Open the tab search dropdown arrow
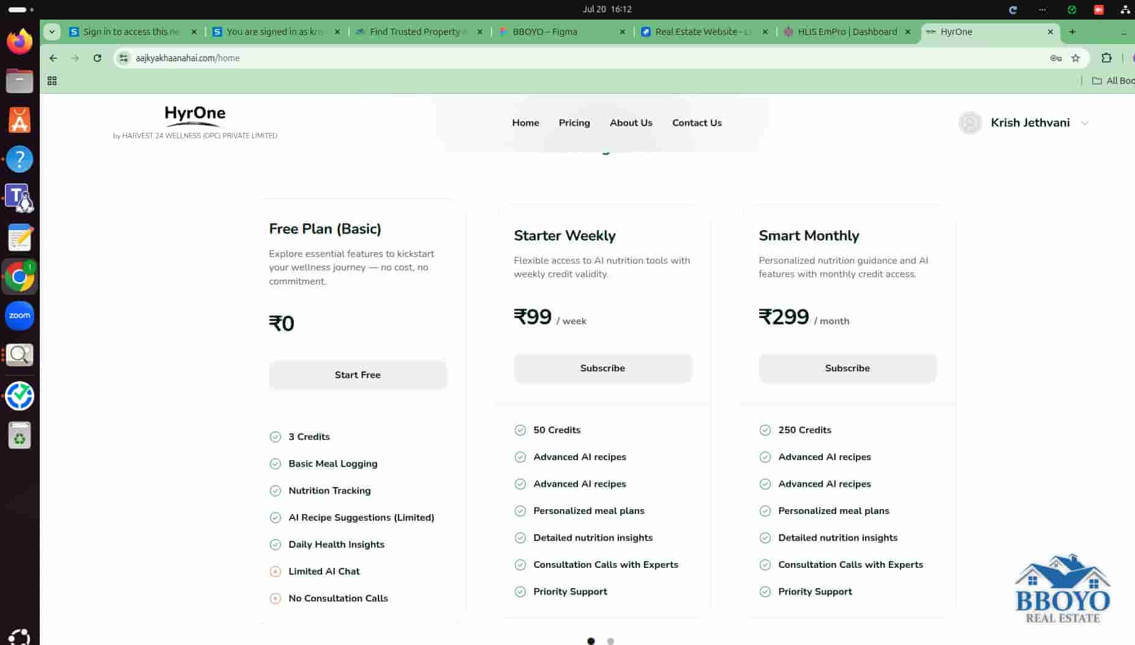 coord(52,32)
